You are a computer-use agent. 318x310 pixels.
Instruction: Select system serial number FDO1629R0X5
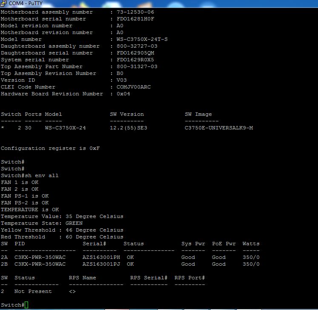click(x=135, y=60)
